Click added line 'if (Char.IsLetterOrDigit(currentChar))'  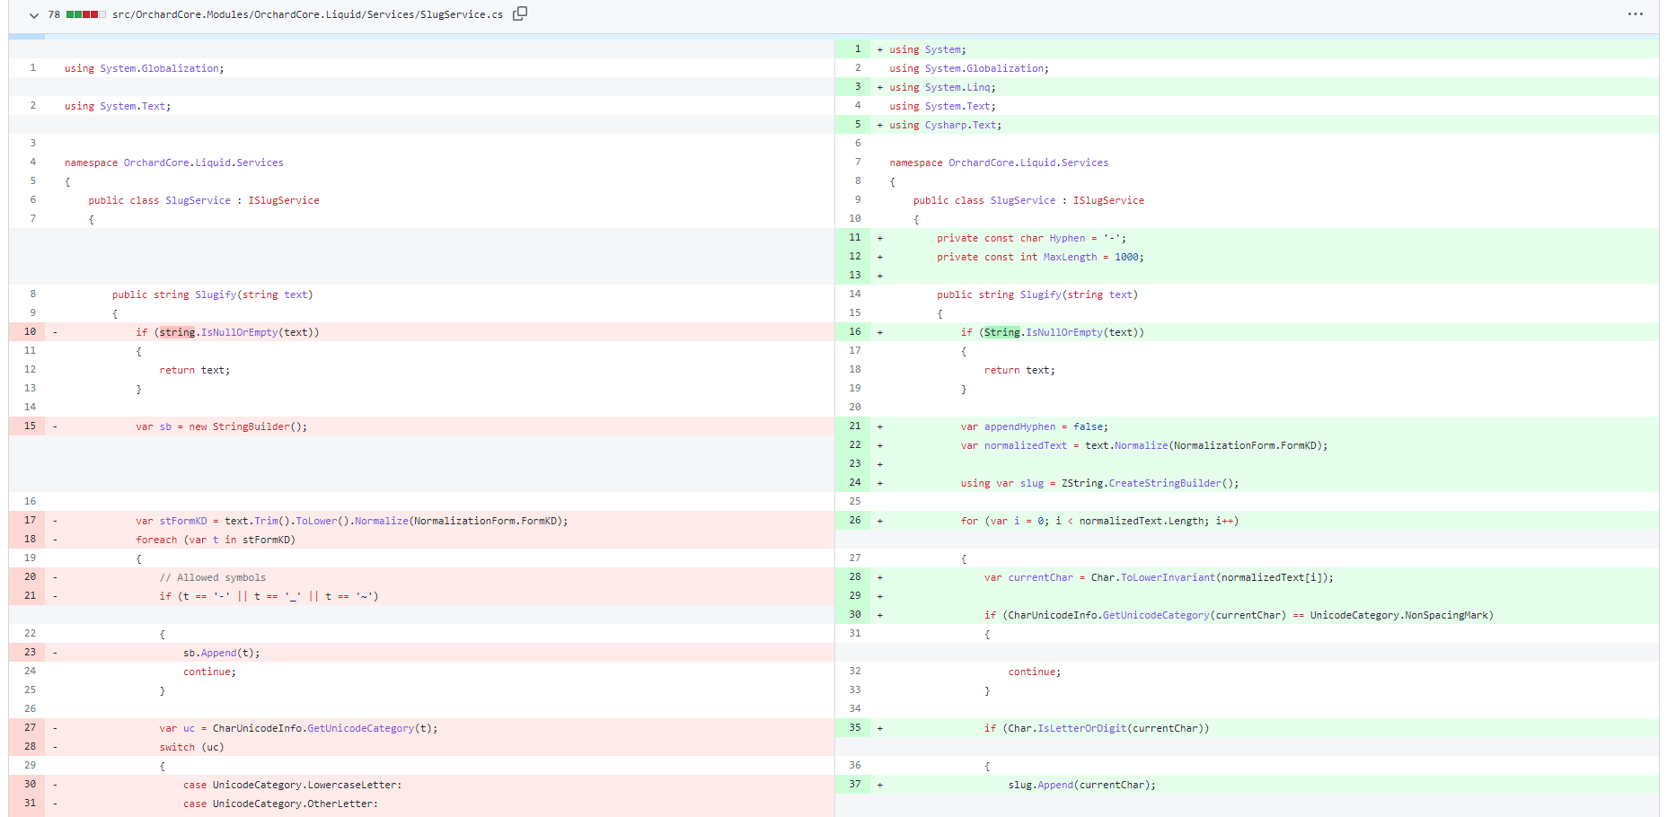pos(1097,728)
